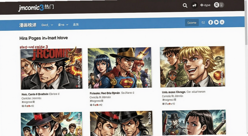This screenshot has width=248, height=136.
Task: Click the share arrow icon in header
Action: pos(194,6)
